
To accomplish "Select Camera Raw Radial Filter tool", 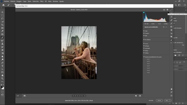I will [x=172, y=30].
